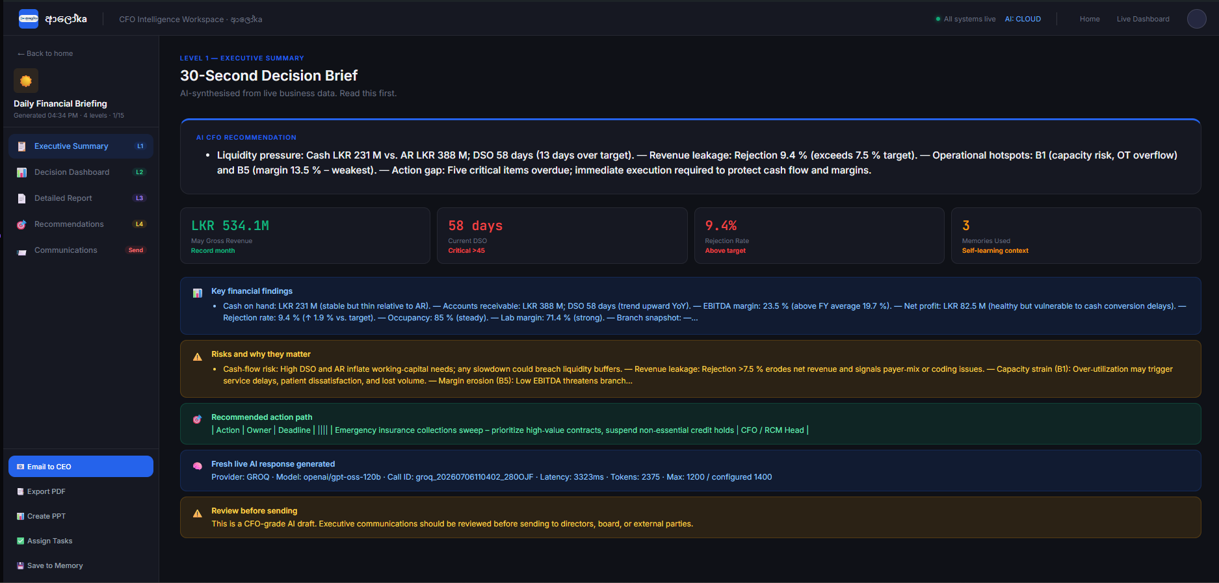Click the 30-Second Decision Brief title
1219x583 pixels.
pos(269,75)
